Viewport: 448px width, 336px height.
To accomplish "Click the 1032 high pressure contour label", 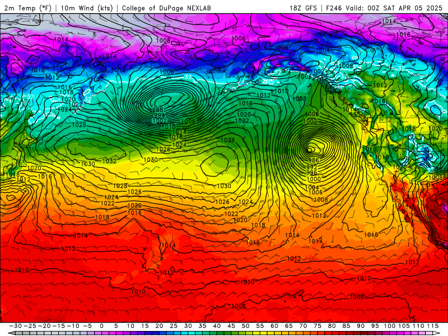I will pos(109,161).
